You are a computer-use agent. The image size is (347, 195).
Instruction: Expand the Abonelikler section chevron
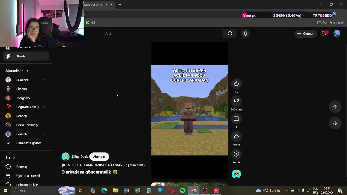coord(27,71)
